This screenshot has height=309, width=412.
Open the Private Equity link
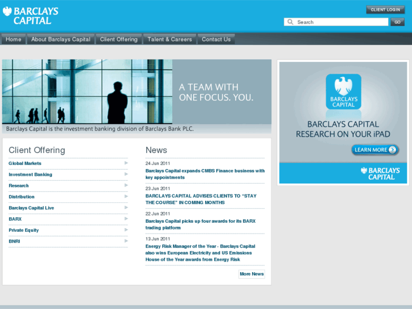pyautogui.click(x=24, y=230)
